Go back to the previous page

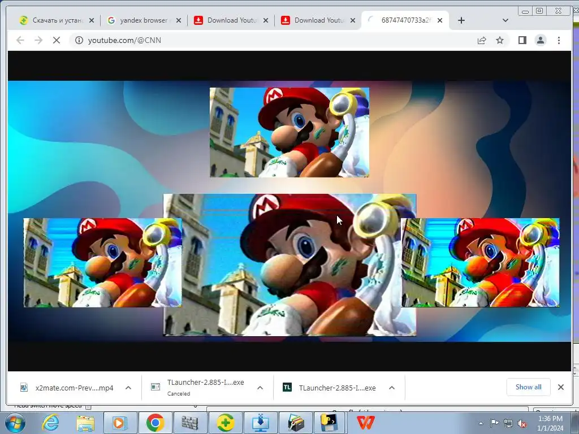20,40
